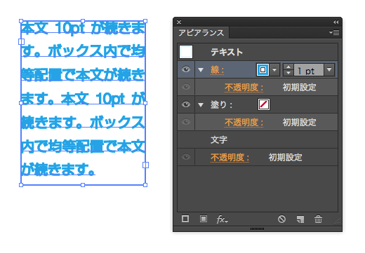Viewport: 365px width, 253px height.
Task: Add new stroke icon
Action: point(185,219)
